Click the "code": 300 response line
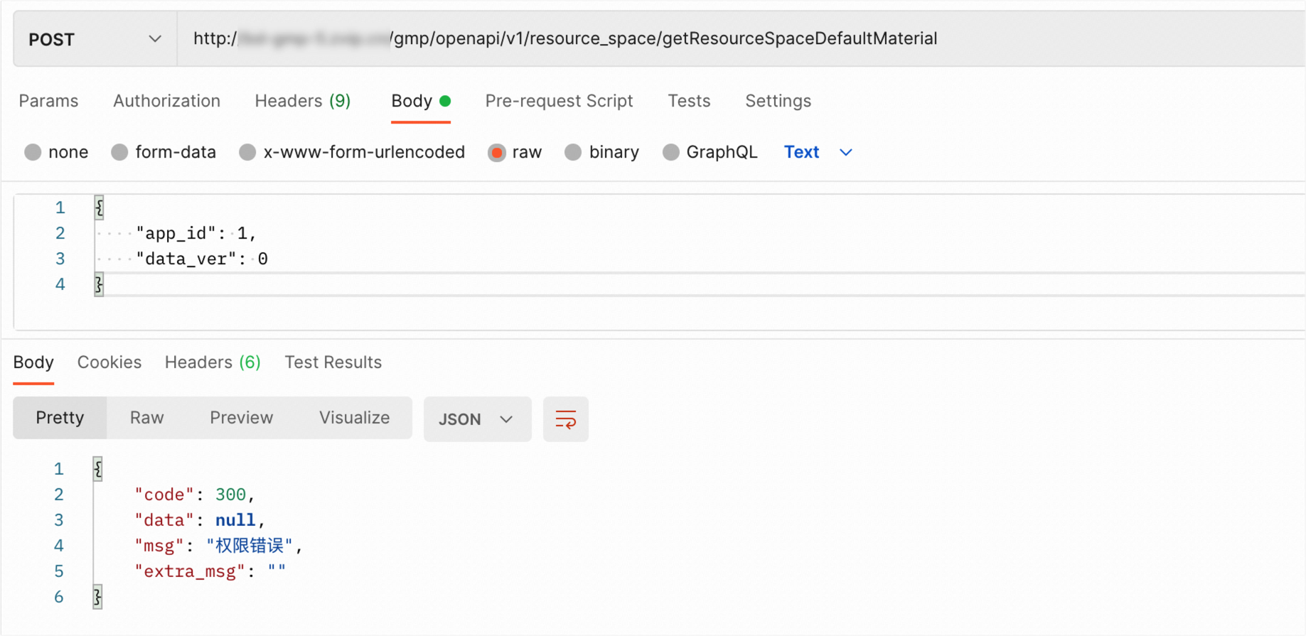The height and width of the screenshot is (636, 1306). coord(194,495)
